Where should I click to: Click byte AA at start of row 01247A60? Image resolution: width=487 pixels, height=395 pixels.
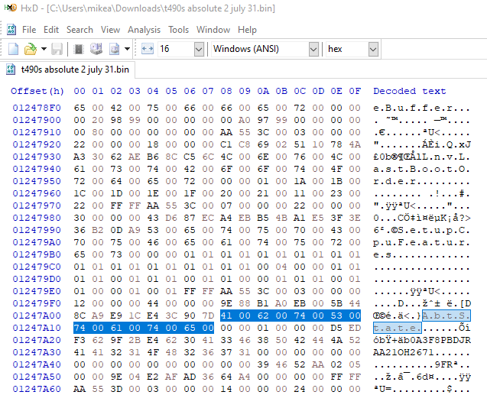80,389
